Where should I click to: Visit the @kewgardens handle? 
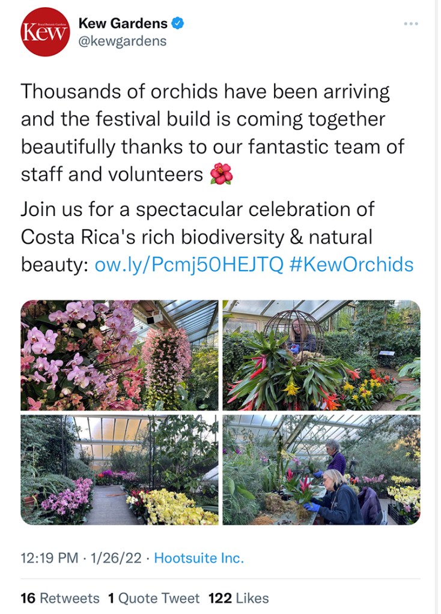[123, 41]
